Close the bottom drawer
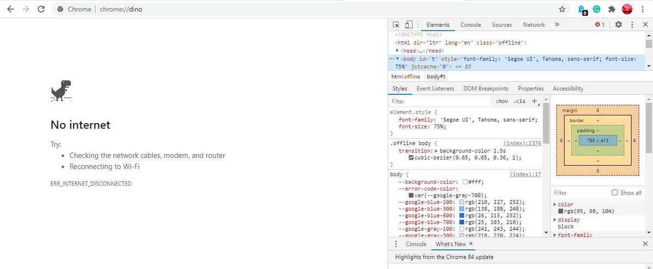The height and width of the screenshot is (269, 653). 645,244
